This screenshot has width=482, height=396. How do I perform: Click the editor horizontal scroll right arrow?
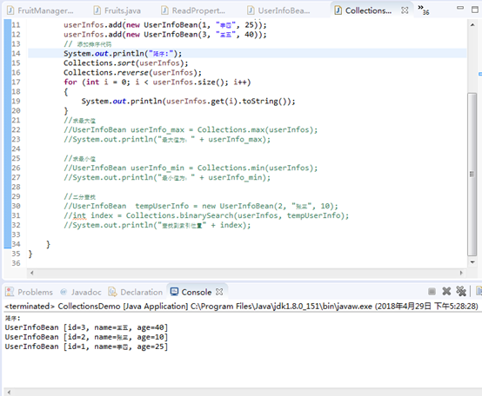pos(461,273)
